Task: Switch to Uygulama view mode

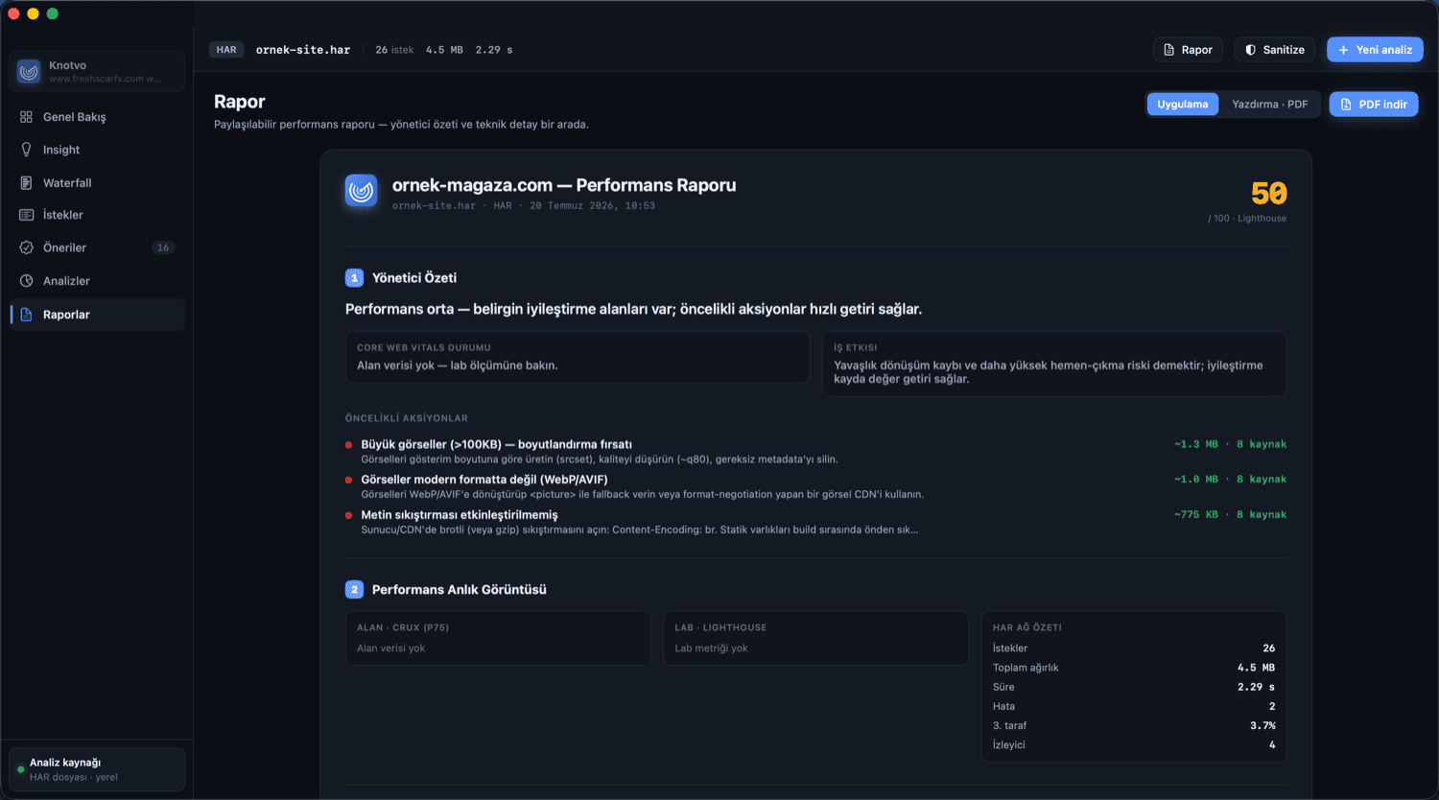Action: (x=1183, y=105)
